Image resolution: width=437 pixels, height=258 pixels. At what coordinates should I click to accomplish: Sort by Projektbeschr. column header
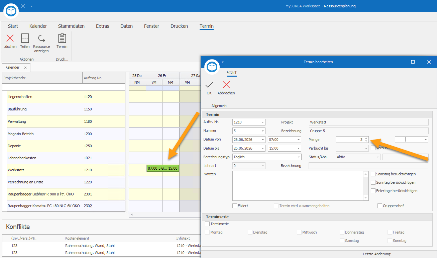tap(42, 78)
